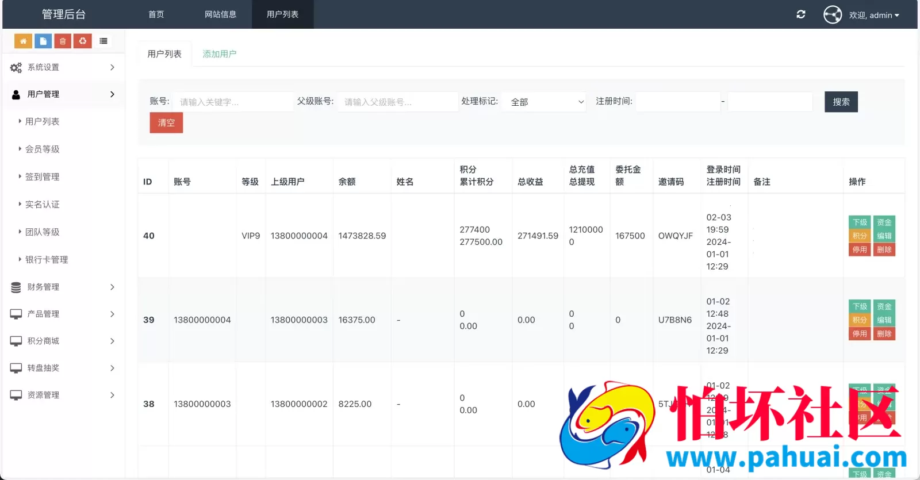Open 会员等级 in the sidebar
The image size is (920, 480).
43,149
